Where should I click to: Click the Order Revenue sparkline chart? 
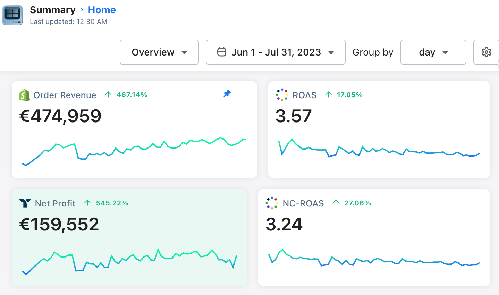coord(134,151)
